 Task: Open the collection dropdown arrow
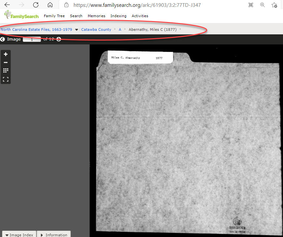click(x=76, y=29)
